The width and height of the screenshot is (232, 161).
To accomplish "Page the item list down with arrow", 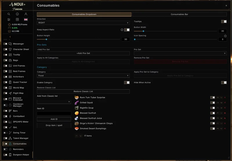I will point(81,136).
